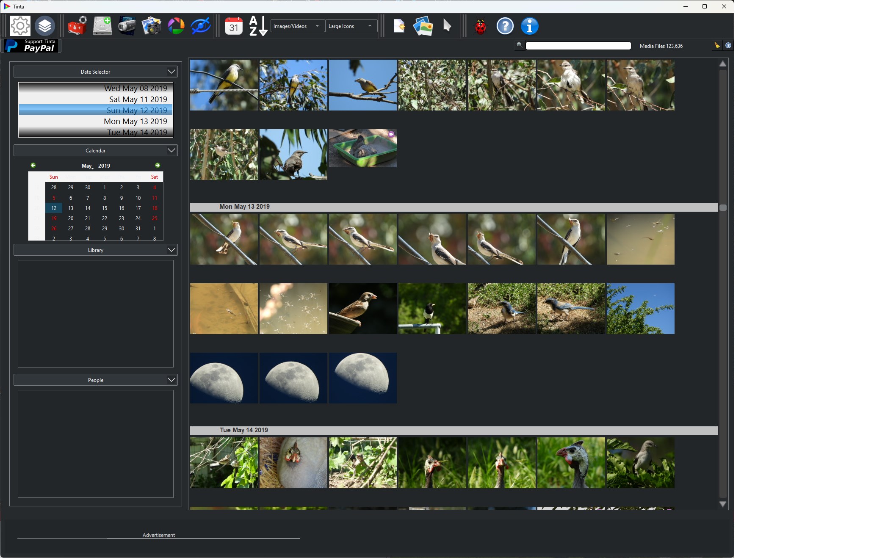Select Sat May 11 2019 in date list

tap(138, 99)
